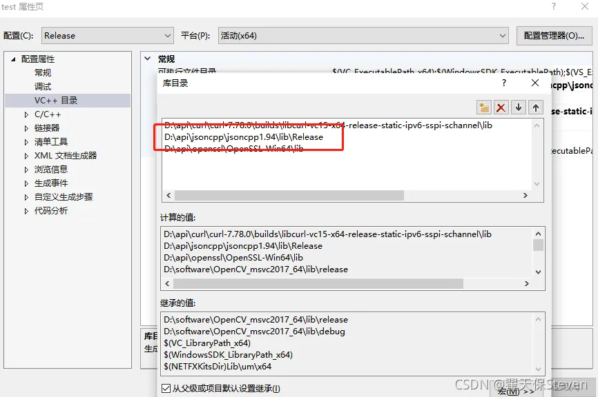Add a new line with the New Line icon

(x=483, y=108)
